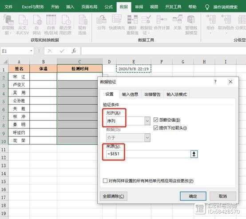246x219 pixels.
Task: Click Clear All (全部清除) button
Action: coord(114,196)
